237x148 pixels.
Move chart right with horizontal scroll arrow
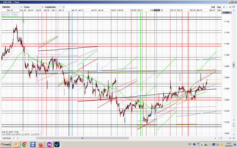tap(215, 138)
